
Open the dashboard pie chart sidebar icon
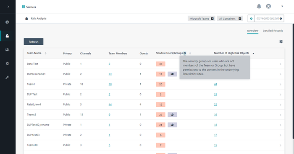[x=7, y=22]
